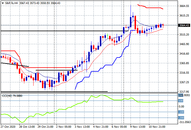Click the chart title dropdown triangle
The width and height of the screenshot is (191, 130).
(x=3, y=3)
